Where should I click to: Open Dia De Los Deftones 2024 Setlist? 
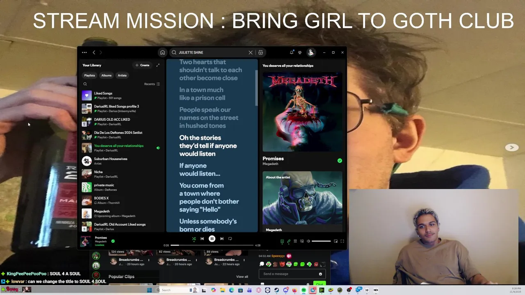pos(121,135)
